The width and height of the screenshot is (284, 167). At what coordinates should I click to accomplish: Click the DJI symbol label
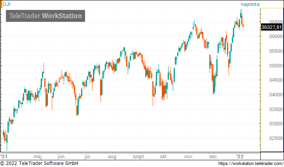click(7, 4)
